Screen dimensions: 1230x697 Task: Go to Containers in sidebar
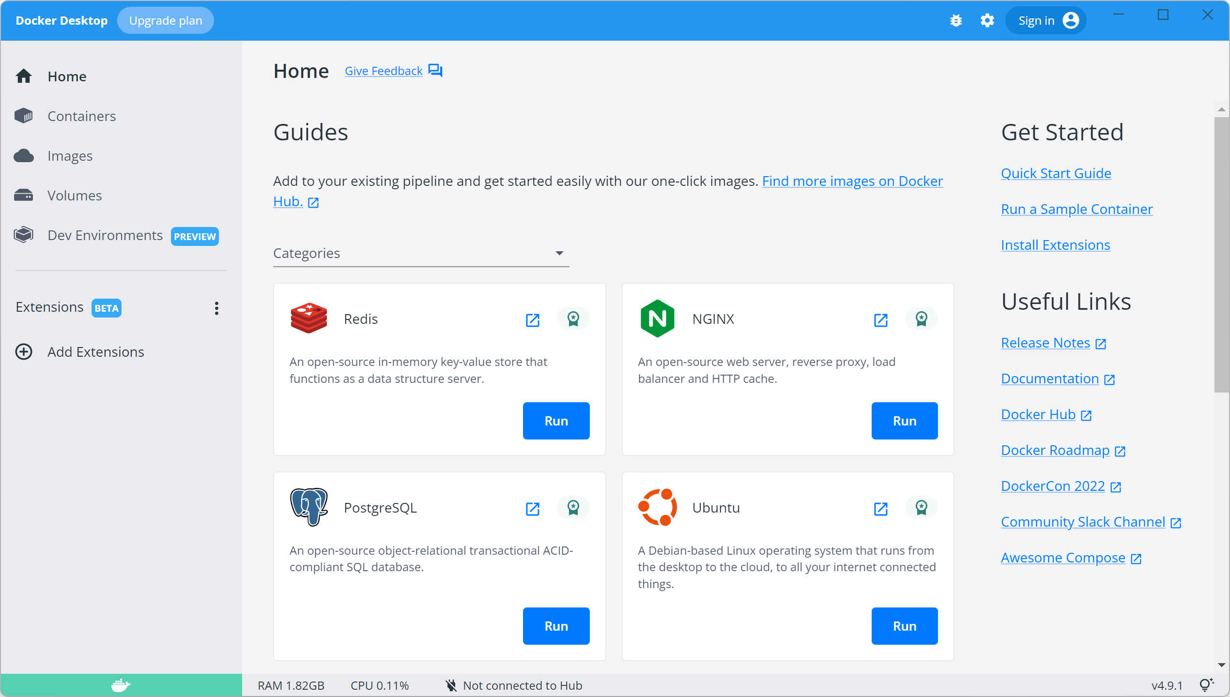[81, 116]
